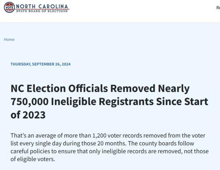Click the 'careful policies' paragraph line

click(110, 151)
